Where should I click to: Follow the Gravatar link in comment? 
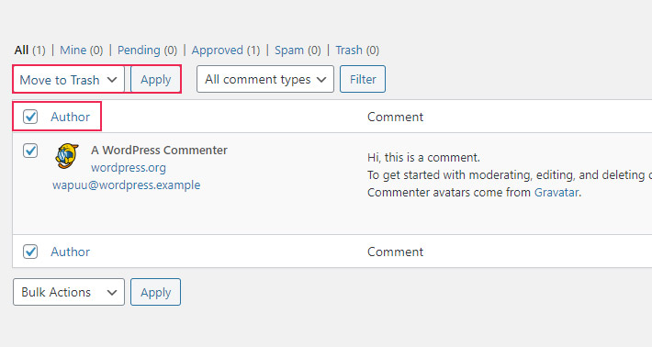coord(556,193)
